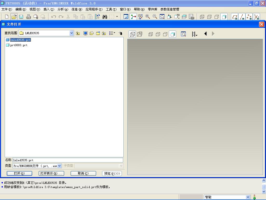Image resolution: width=266 pixels, height=200 pixels.
Task: Toggle perspective view in preview toolbar
Action: [139, 34]
